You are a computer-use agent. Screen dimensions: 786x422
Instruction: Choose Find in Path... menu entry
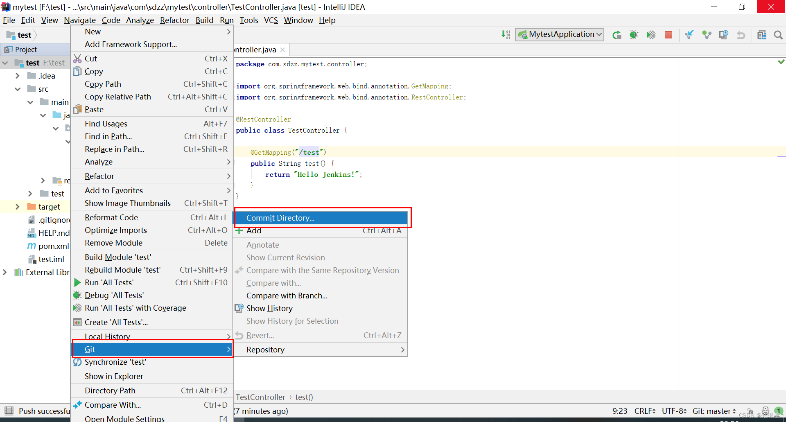coord(152,136)
